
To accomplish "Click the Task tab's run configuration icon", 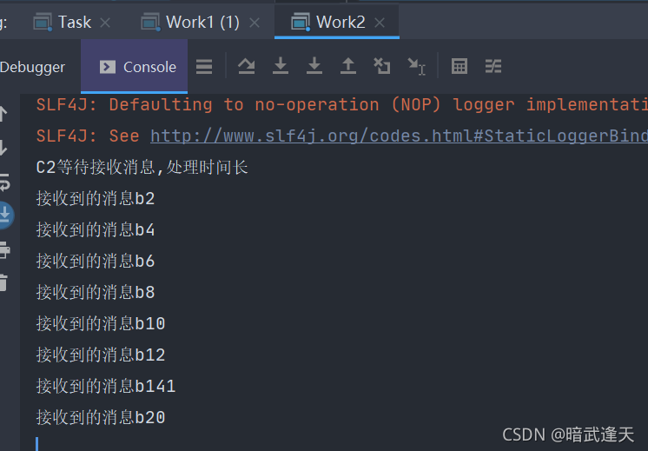I will (x=43, y=23).
